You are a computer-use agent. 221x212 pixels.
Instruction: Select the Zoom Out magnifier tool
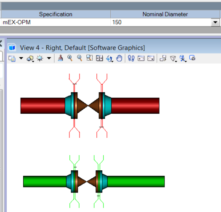click(x=80, y=58)
